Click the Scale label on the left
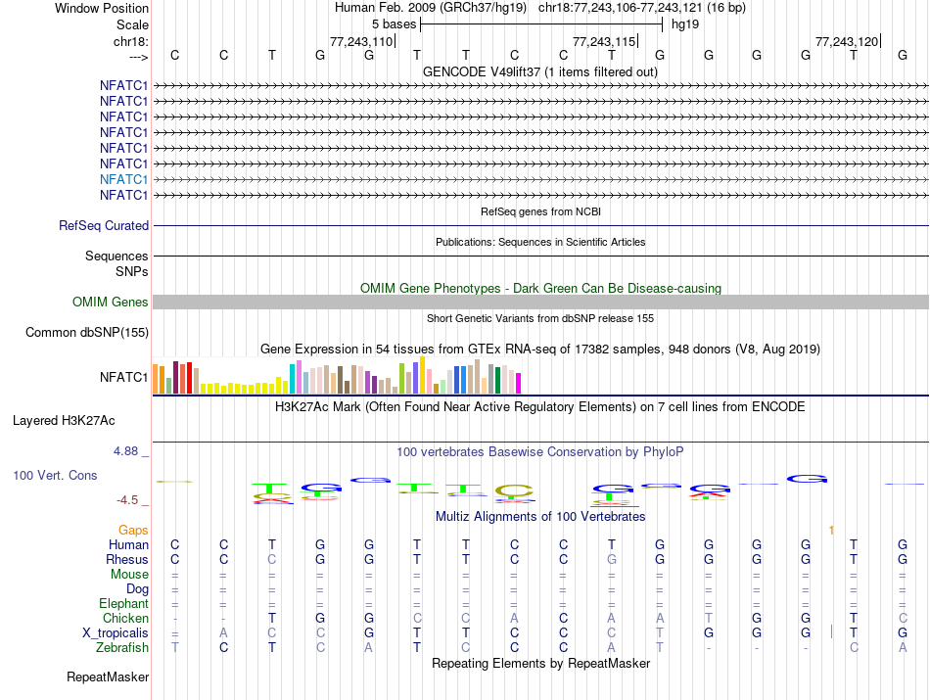930x700 pixels. pos(132,24)
